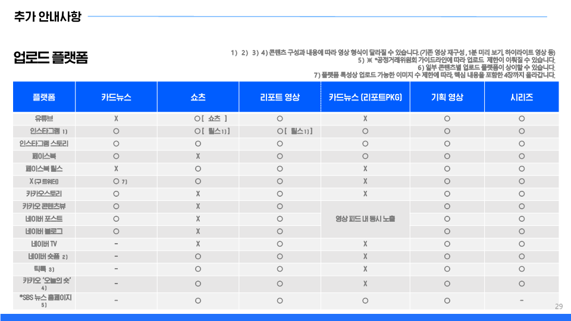
Task: Click the '인스타그램 스토리' row label
Action: 44,144
